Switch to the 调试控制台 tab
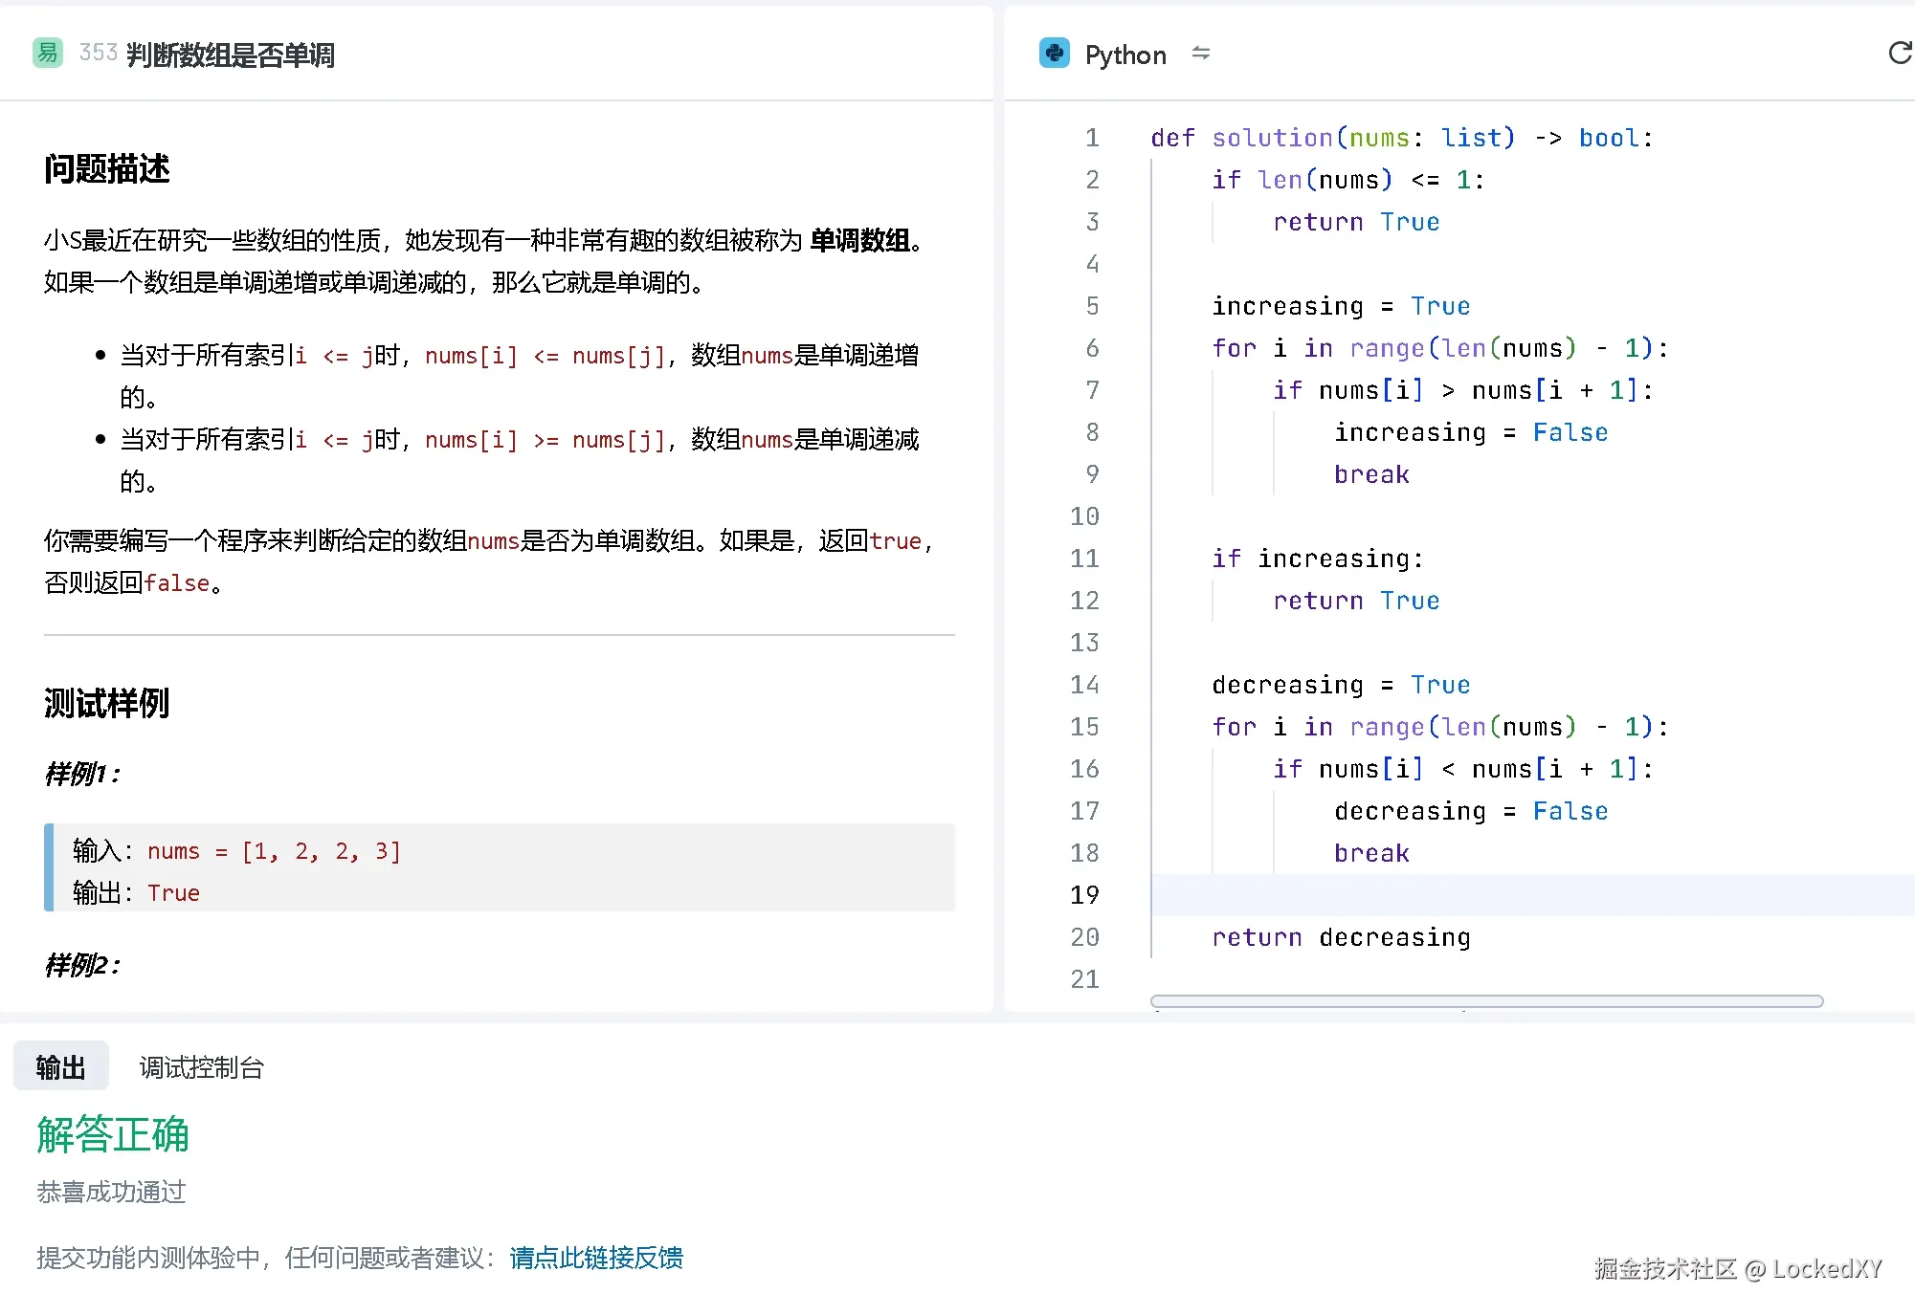Image resolution: width=1915 pixels, height=1315 pixels. (202, 1066)
